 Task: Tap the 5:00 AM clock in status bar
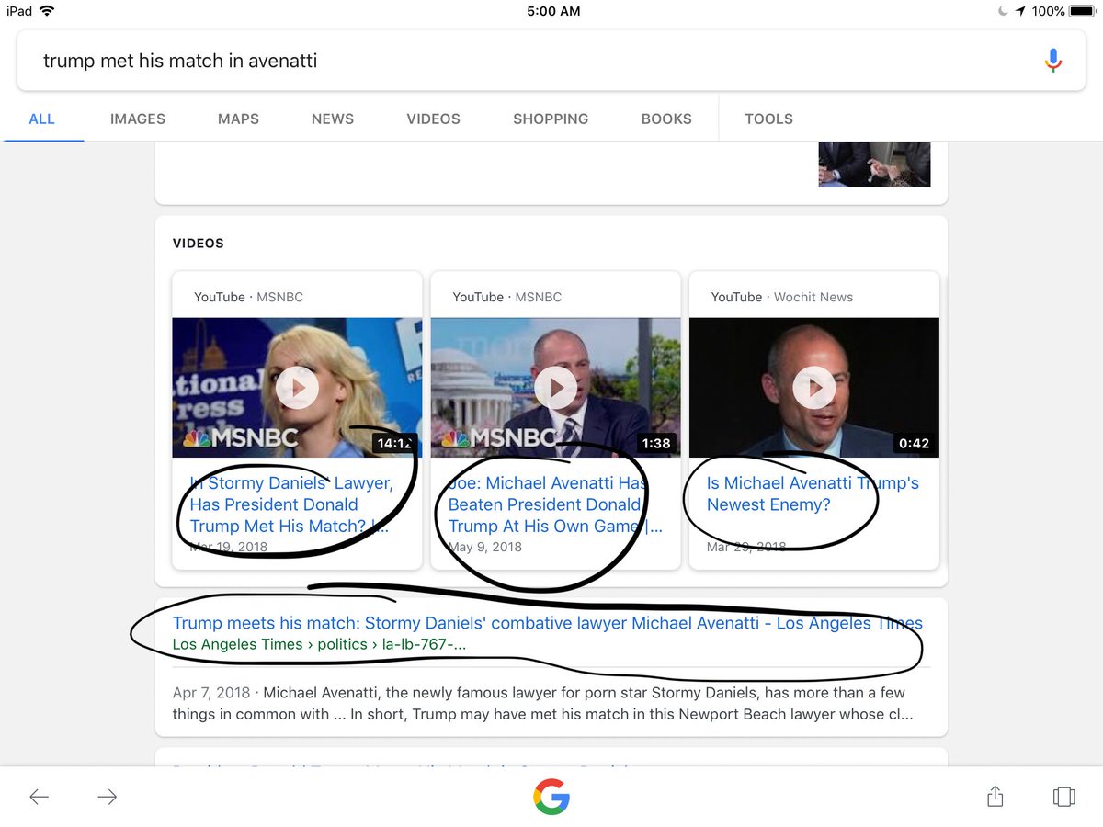click(553, 11)
